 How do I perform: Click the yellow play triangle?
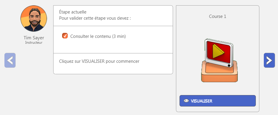pyautogui.click(x=218, y=51)
